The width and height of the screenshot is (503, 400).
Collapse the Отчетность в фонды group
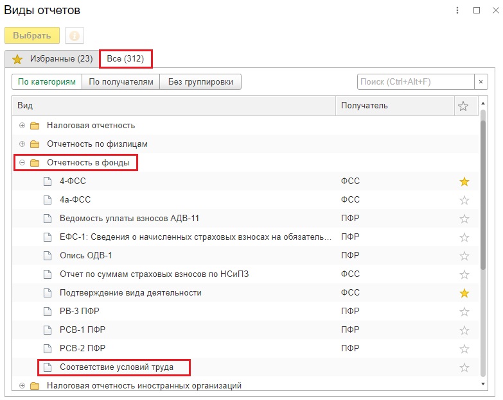(22, 163)
